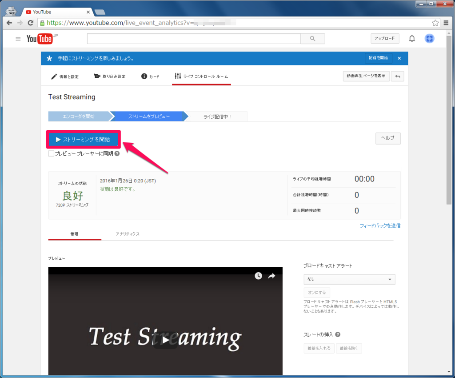Click the share arrow on preview
455x378 pixels.
click(x=271, y=276)
